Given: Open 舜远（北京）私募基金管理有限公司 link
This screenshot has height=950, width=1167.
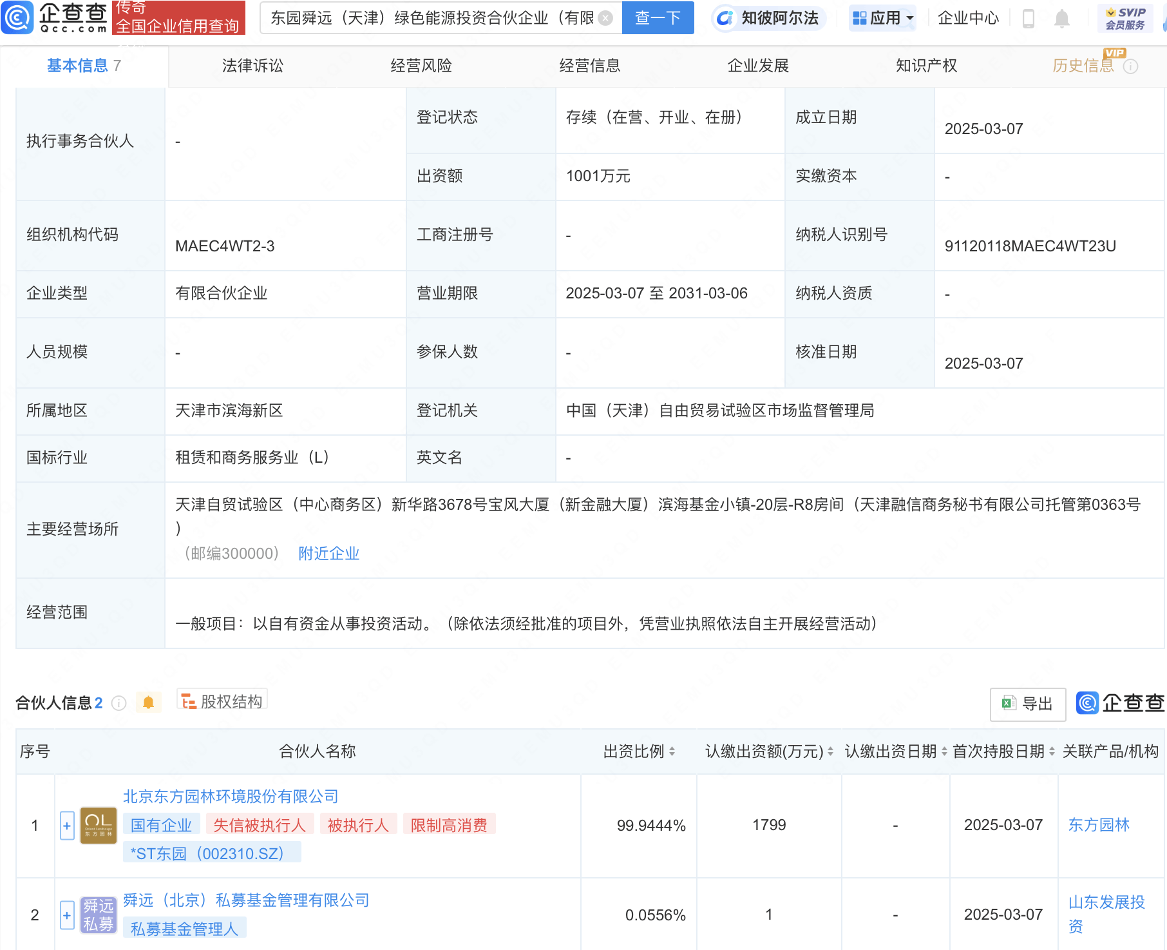Looking at the screenshot, I should tap(246, 900).
